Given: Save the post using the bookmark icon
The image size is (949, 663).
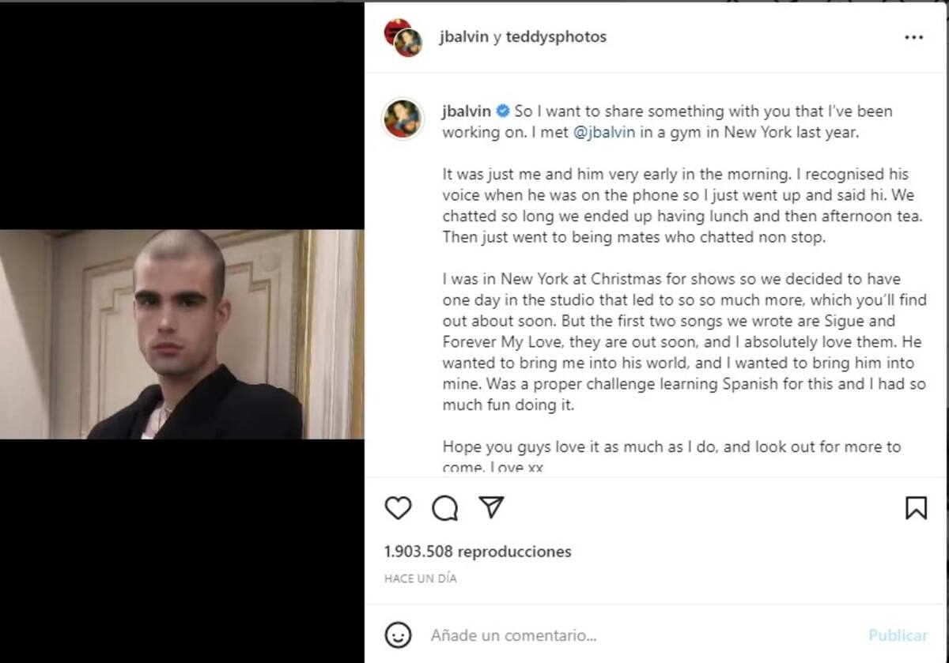Looking at the screenshot, I should tap(916, 507).
